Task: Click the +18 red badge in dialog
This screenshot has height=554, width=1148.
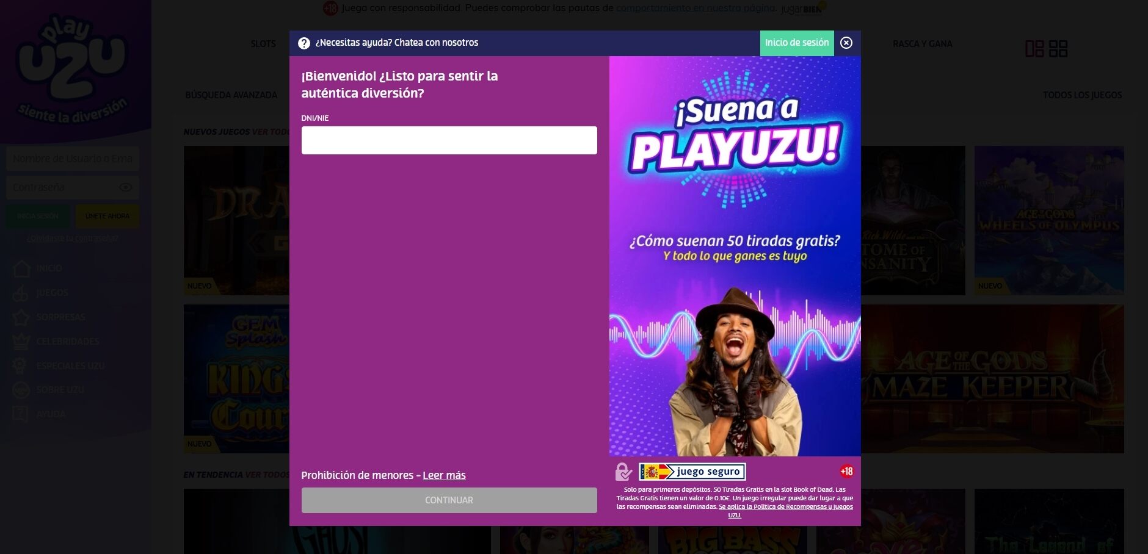Action: [x=846, y=471]
